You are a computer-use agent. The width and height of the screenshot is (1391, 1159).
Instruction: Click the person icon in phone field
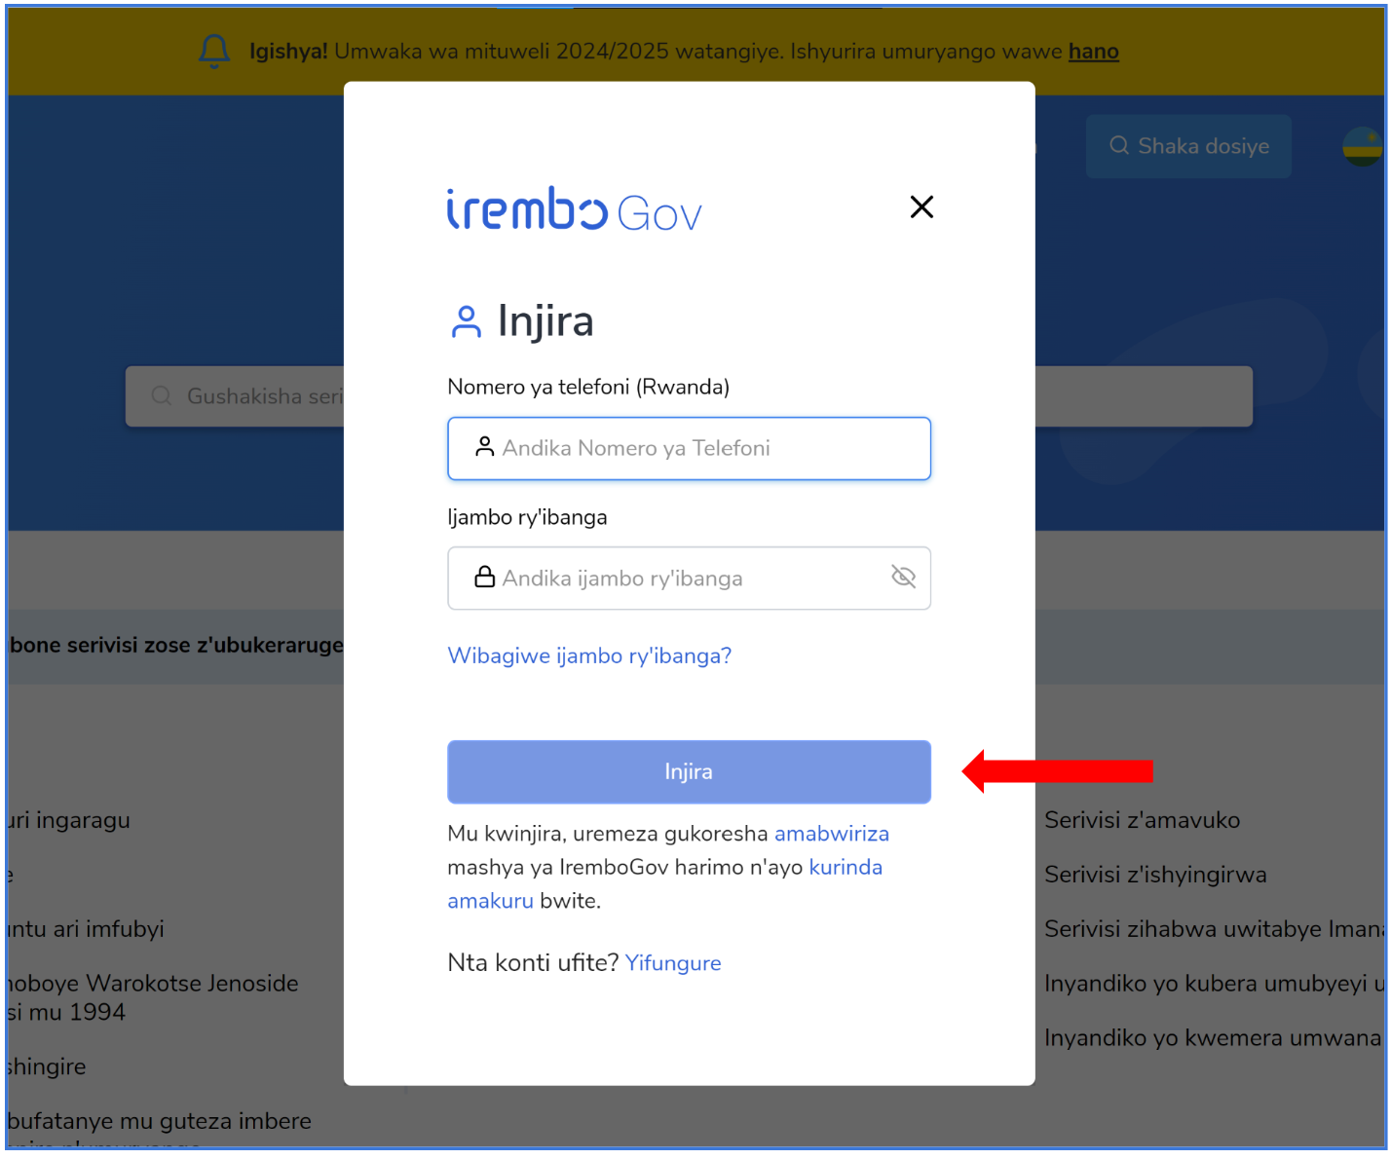coord(484,446)
